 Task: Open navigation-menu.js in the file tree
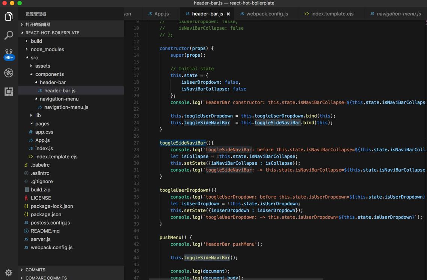coord(66,107)
